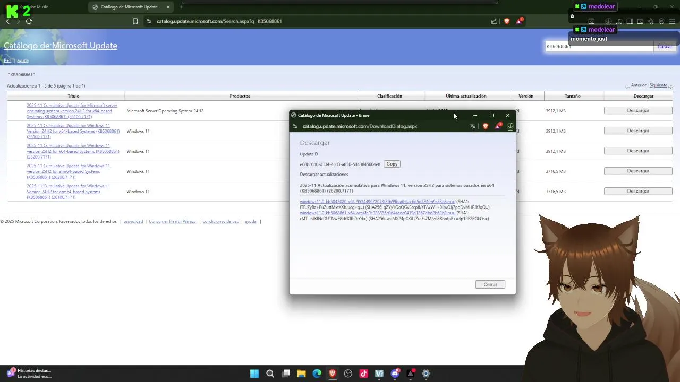Sort table by the Título column header
The width and height of the screenshot is (680, 382).
tap(73, 96)
